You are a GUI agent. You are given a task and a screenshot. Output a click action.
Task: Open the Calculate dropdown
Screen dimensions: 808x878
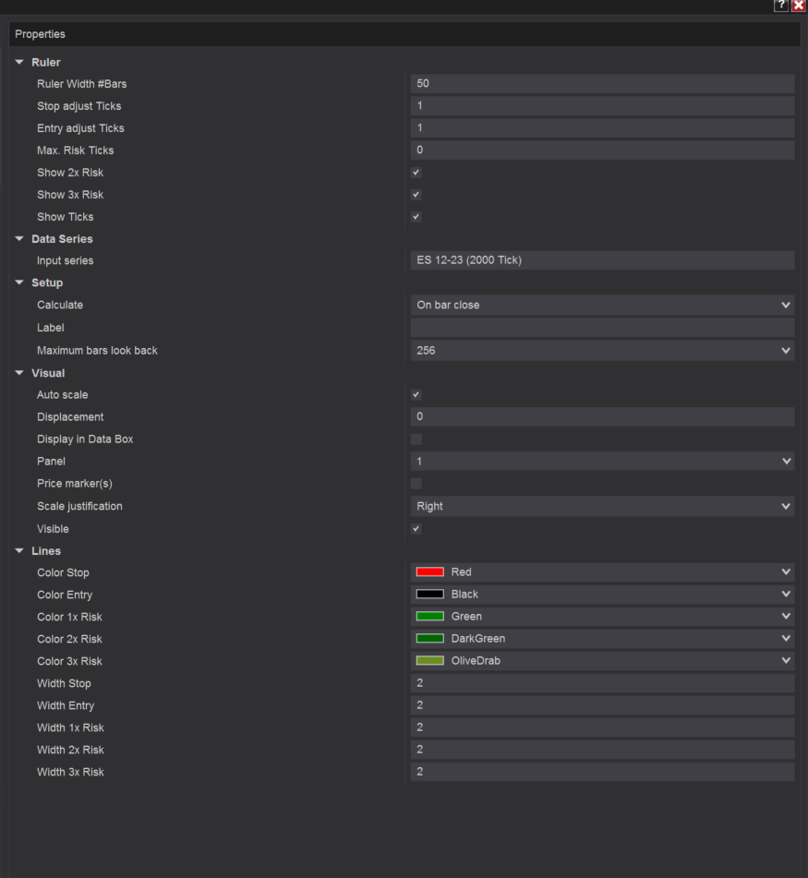786,305
